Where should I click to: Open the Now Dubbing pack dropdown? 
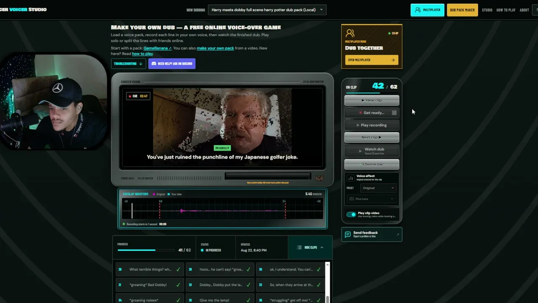267,10
